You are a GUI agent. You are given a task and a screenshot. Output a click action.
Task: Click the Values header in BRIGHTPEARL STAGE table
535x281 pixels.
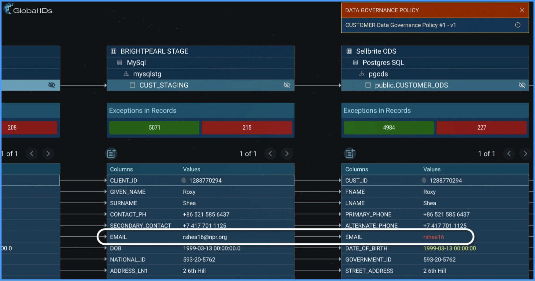[191, 169]
